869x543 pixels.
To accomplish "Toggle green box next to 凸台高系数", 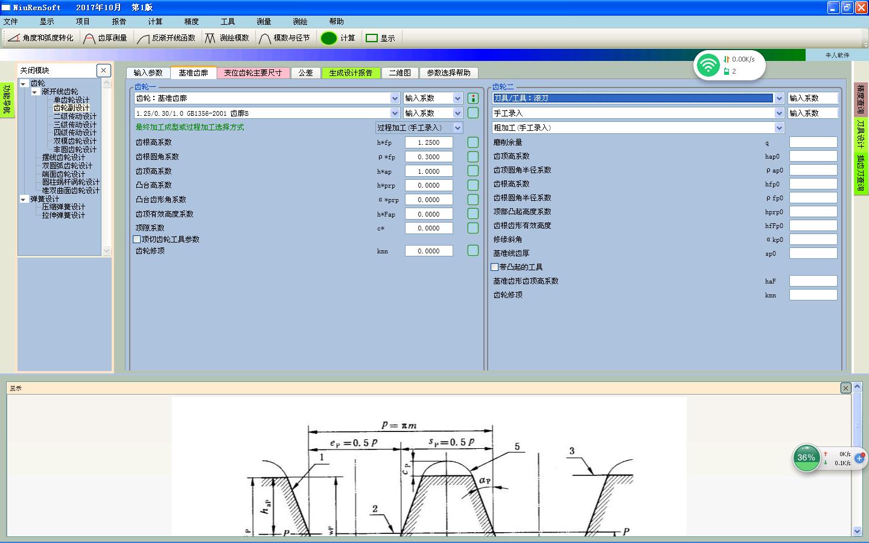I will click(473, 185).
